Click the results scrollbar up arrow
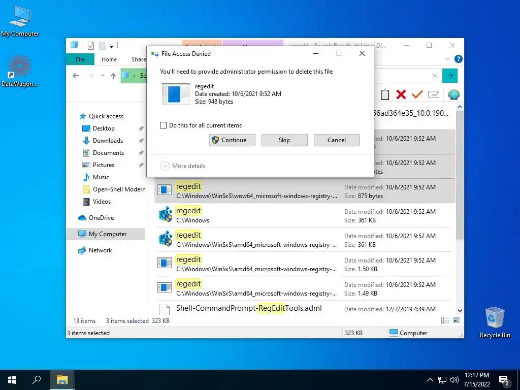 460,107
